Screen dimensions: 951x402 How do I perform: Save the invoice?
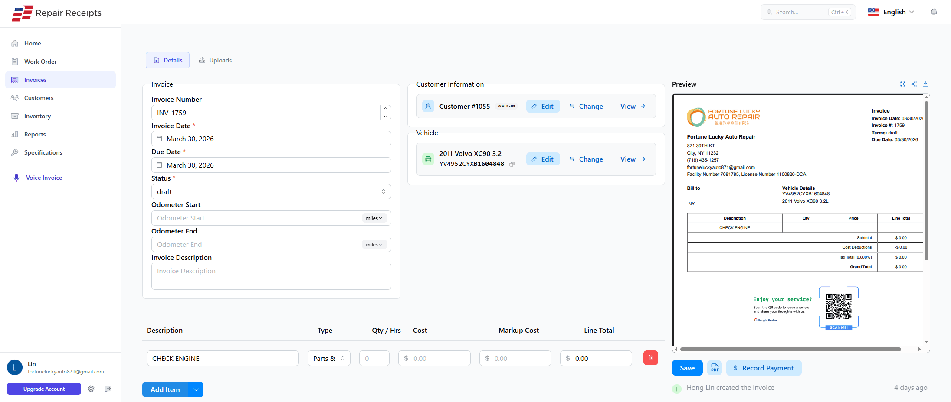[x=687, y=368]
